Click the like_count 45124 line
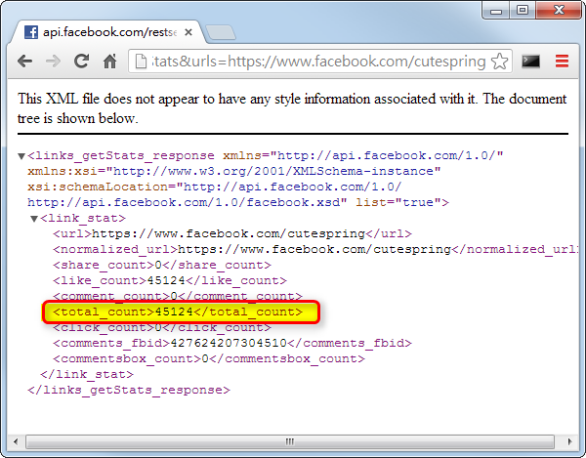586x458 pixels. tap(170, 281)
